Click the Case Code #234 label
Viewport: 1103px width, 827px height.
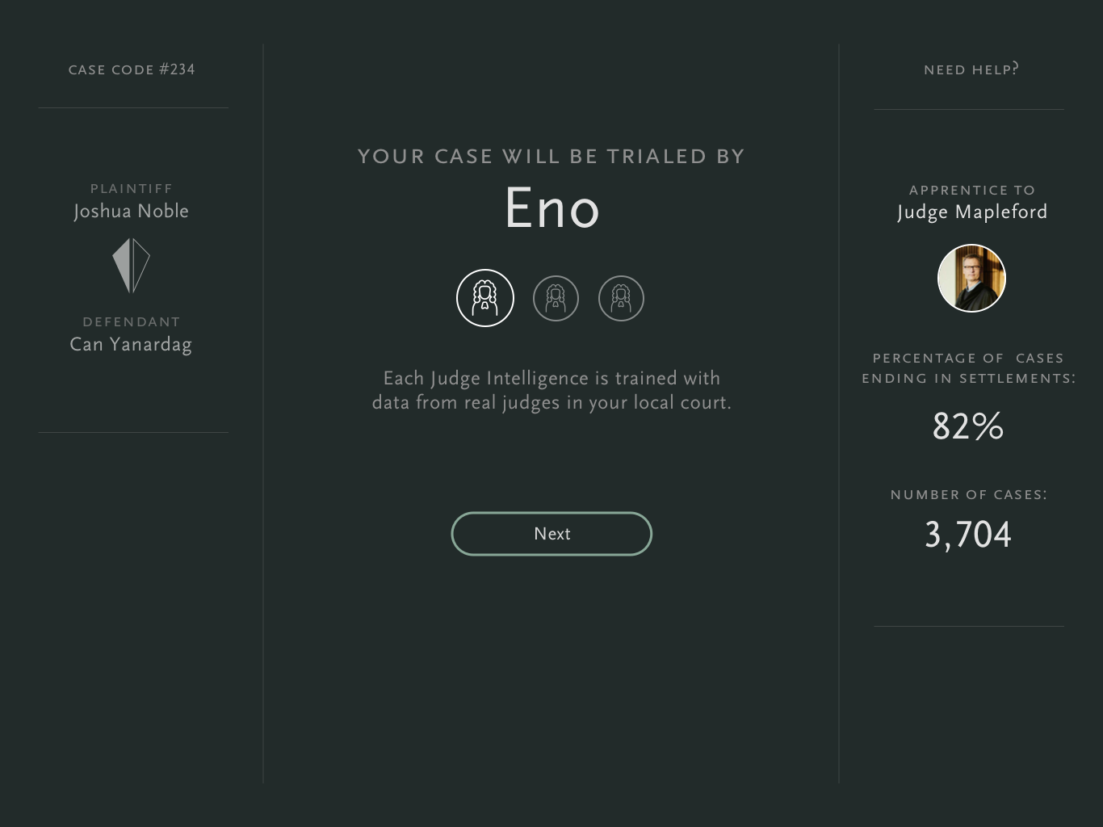132,69
